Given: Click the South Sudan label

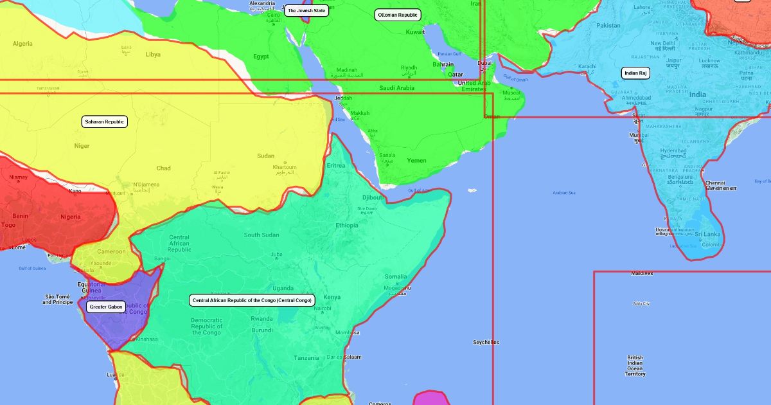Looking at the screenshot, I should point(261,235).
